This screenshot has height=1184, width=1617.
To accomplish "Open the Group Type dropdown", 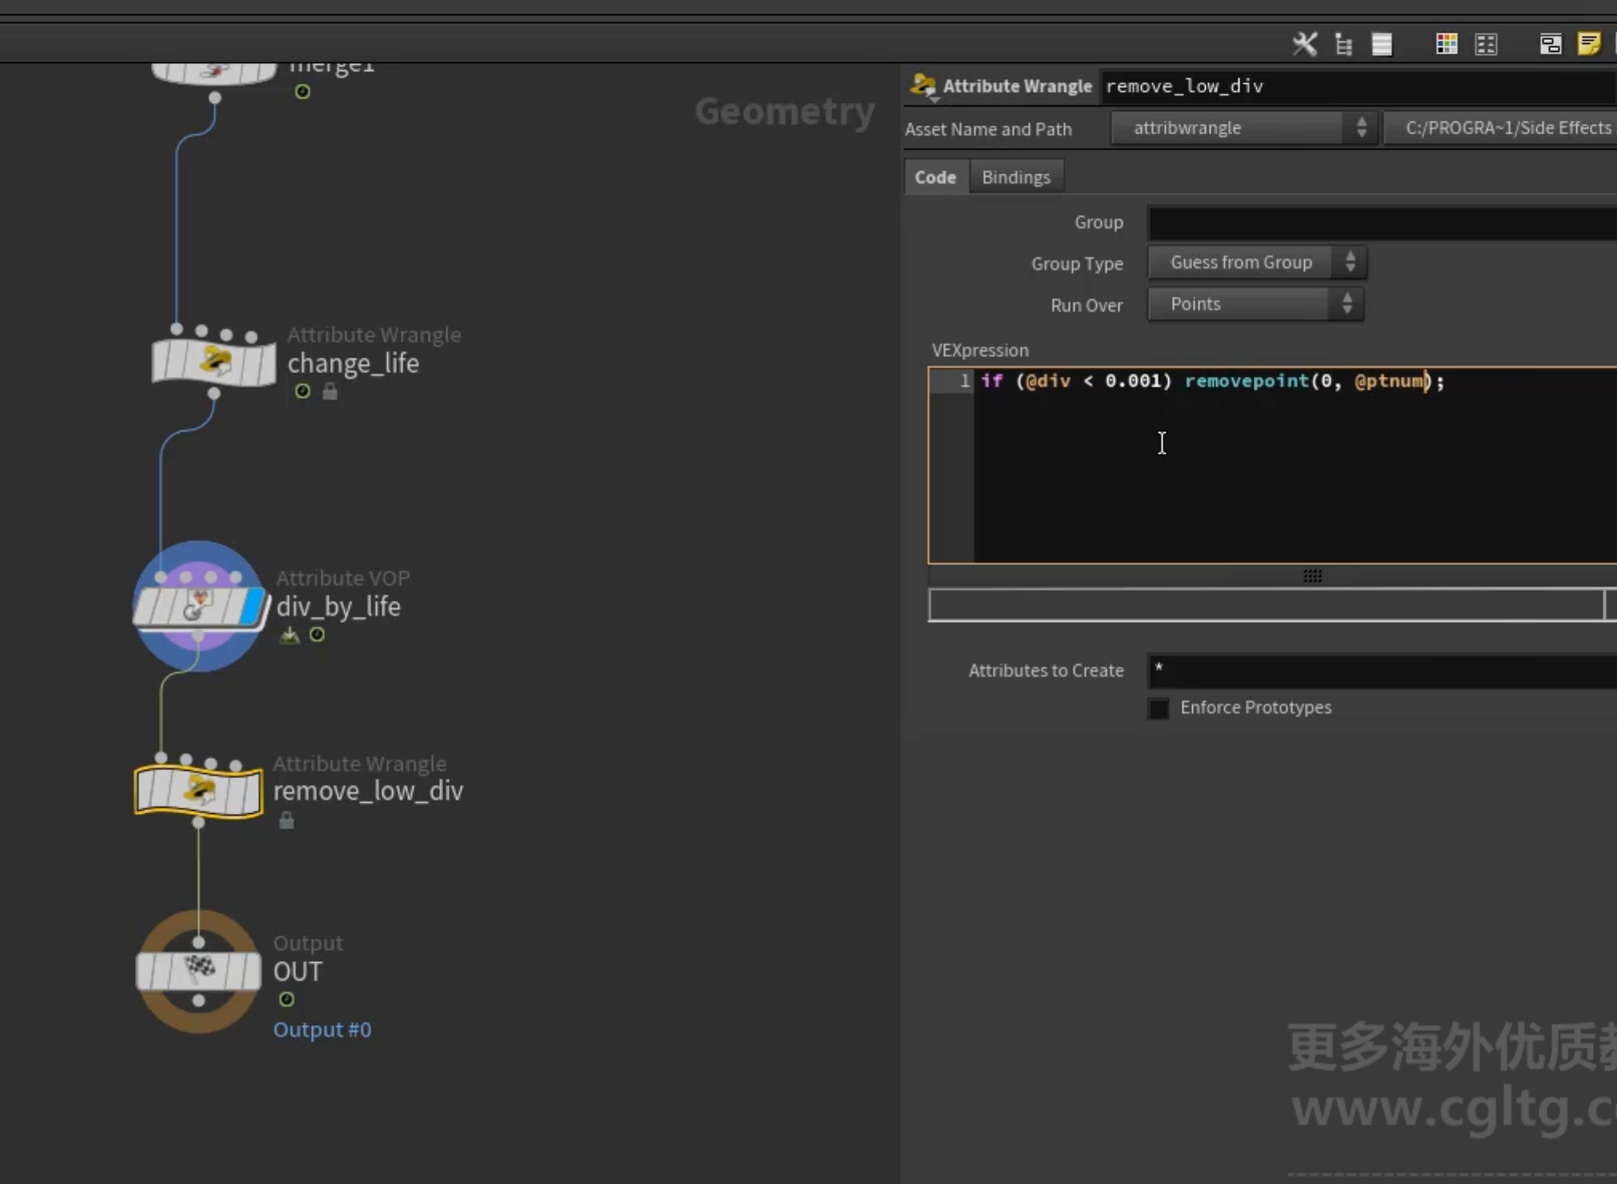I will coord(1257,262).
